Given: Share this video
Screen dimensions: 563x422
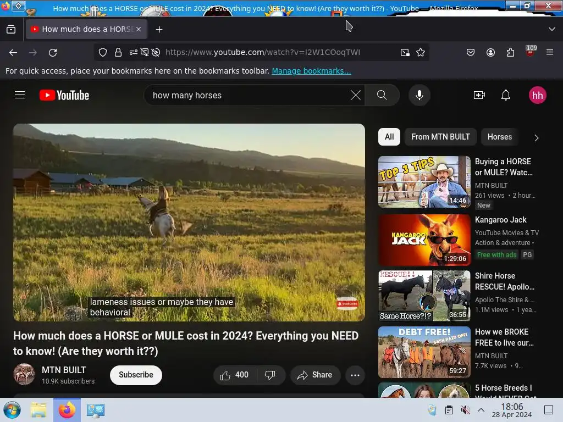Looking at the screenshot, I should 315,375.
